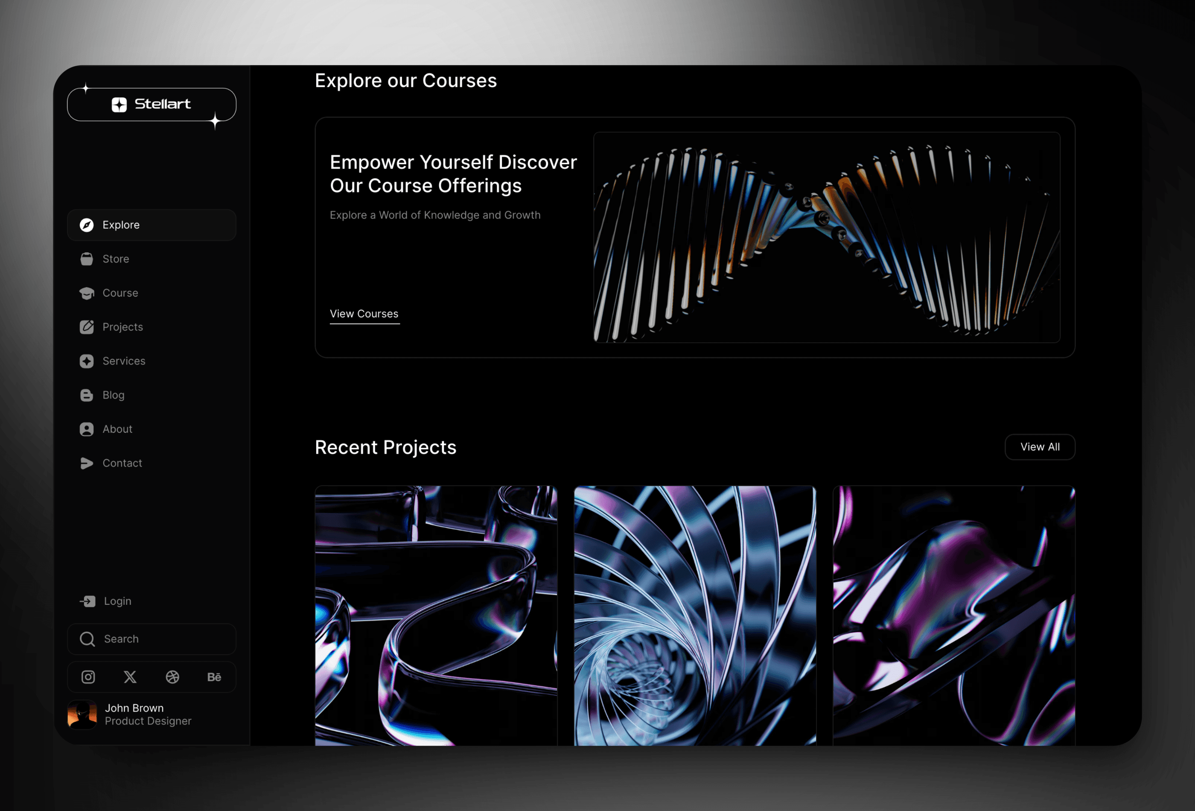Viewport: 1195px width, 811px height.
Task: Open Instagram social icon link
Action: tap(88, 677)
